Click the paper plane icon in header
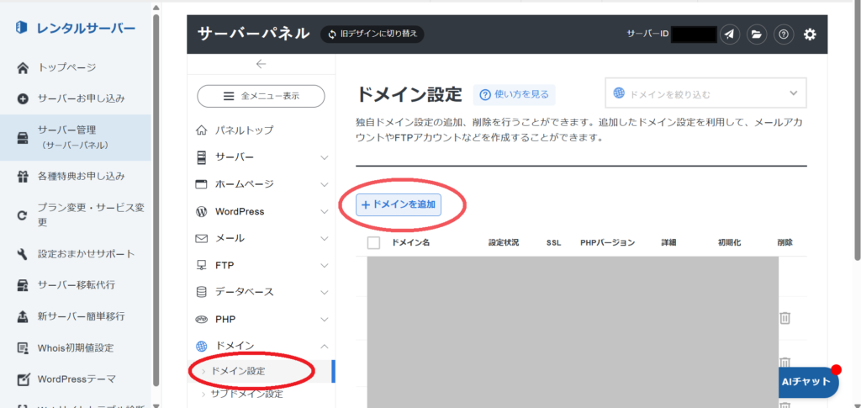This screenshot has height=408, width=861. click(x=729, y=34)
